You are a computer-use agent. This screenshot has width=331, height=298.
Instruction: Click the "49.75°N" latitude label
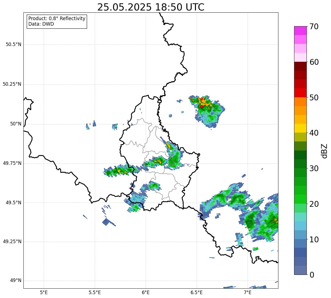pyautogui.click(x=12, y=163)
